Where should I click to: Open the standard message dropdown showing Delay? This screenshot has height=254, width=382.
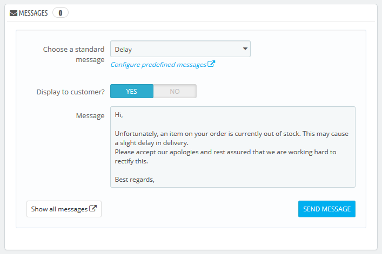click(180, 49)
